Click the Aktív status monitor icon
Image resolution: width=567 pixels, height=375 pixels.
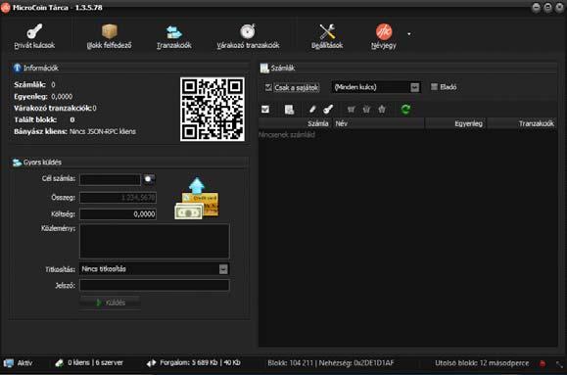tap(8, 362)
